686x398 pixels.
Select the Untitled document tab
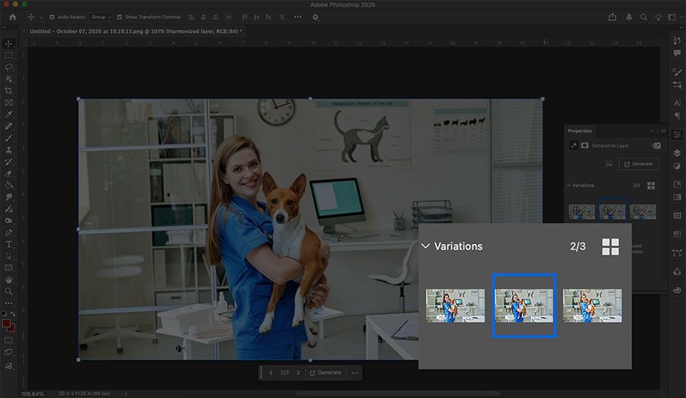coord(135,31)
